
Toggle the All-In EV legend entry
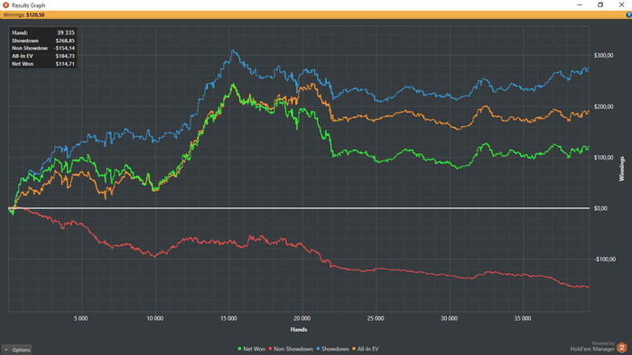(x=366, y=349)
